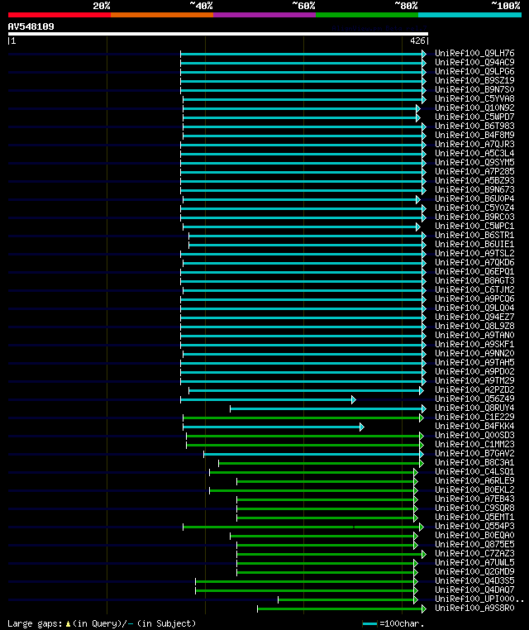
Task: Click the cyan =100char. legend swatch
Action: point(369,623)
